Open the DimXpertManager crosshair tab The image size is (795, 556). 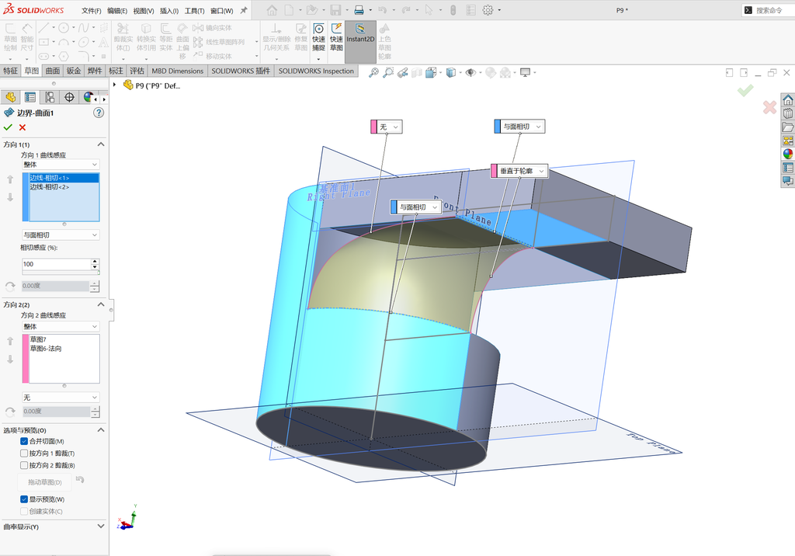[x=69, y=97]
